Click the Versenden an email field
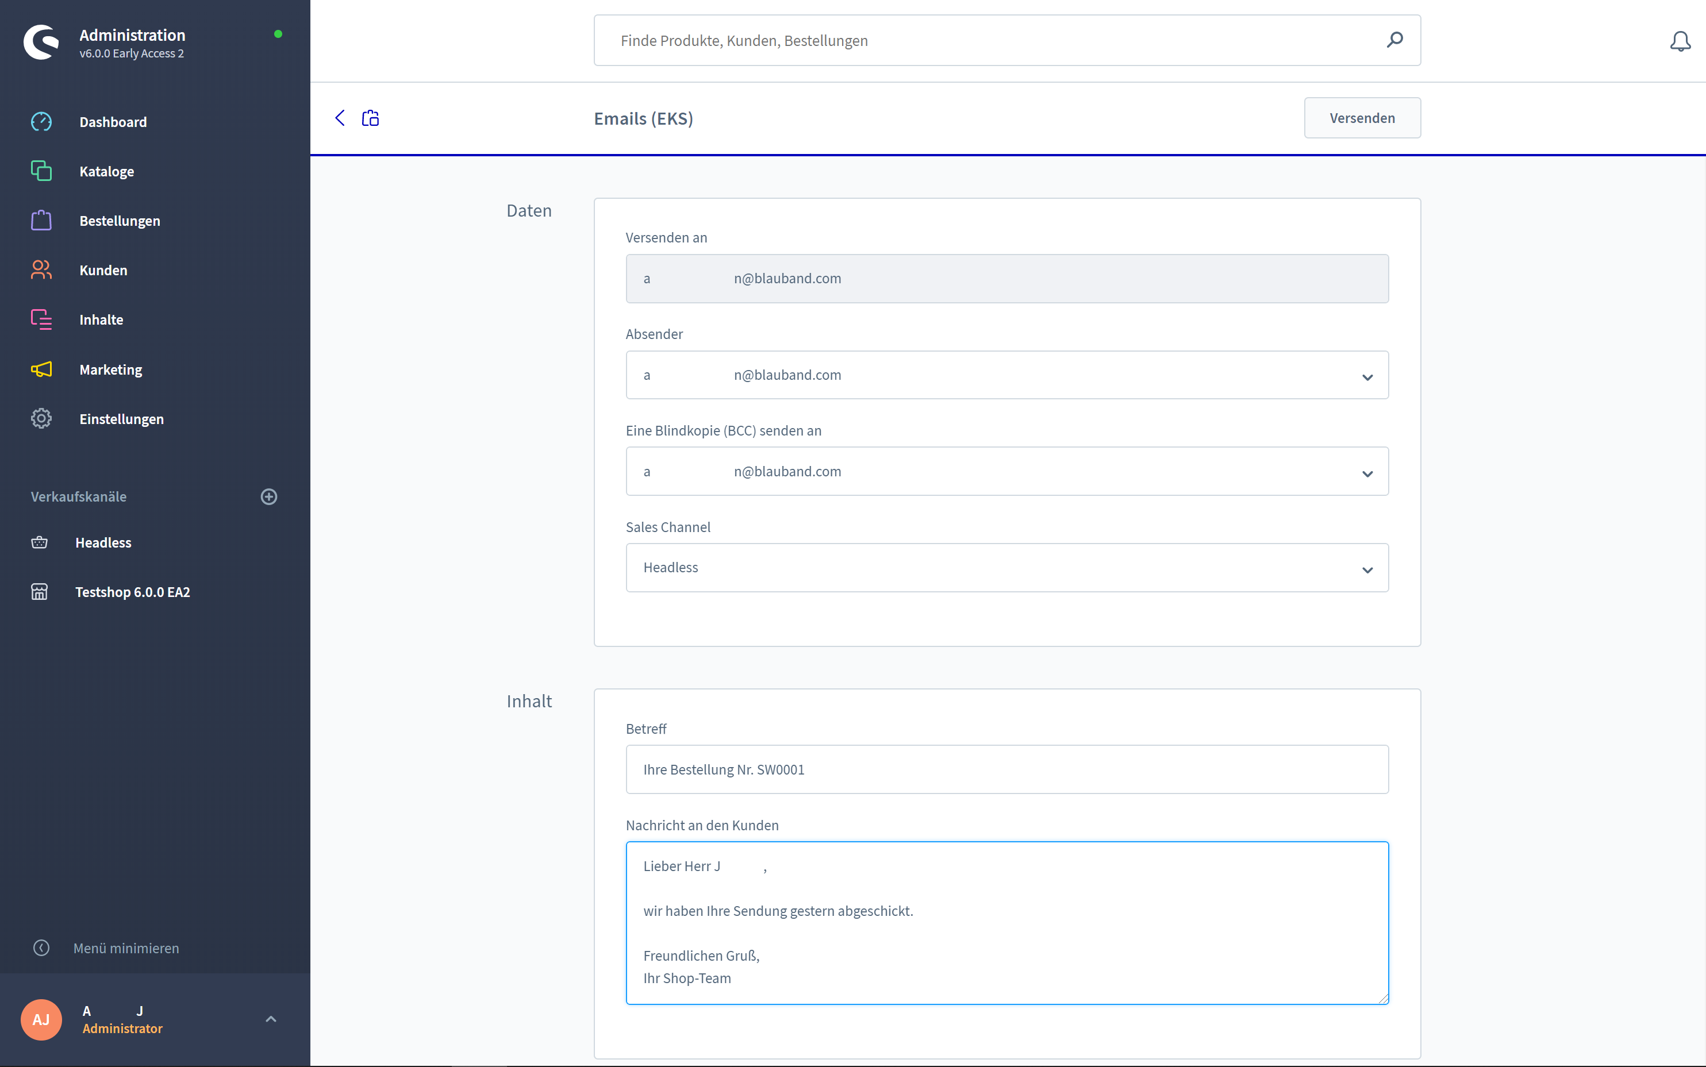Screen dimensions: 1706x1067 click(x=1006, y=278)
